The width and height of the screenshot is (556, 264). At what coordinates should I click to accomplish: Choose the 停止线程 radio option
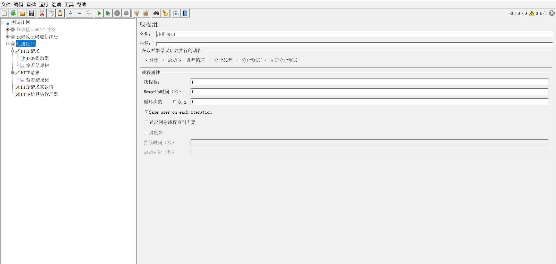(211, 60)
